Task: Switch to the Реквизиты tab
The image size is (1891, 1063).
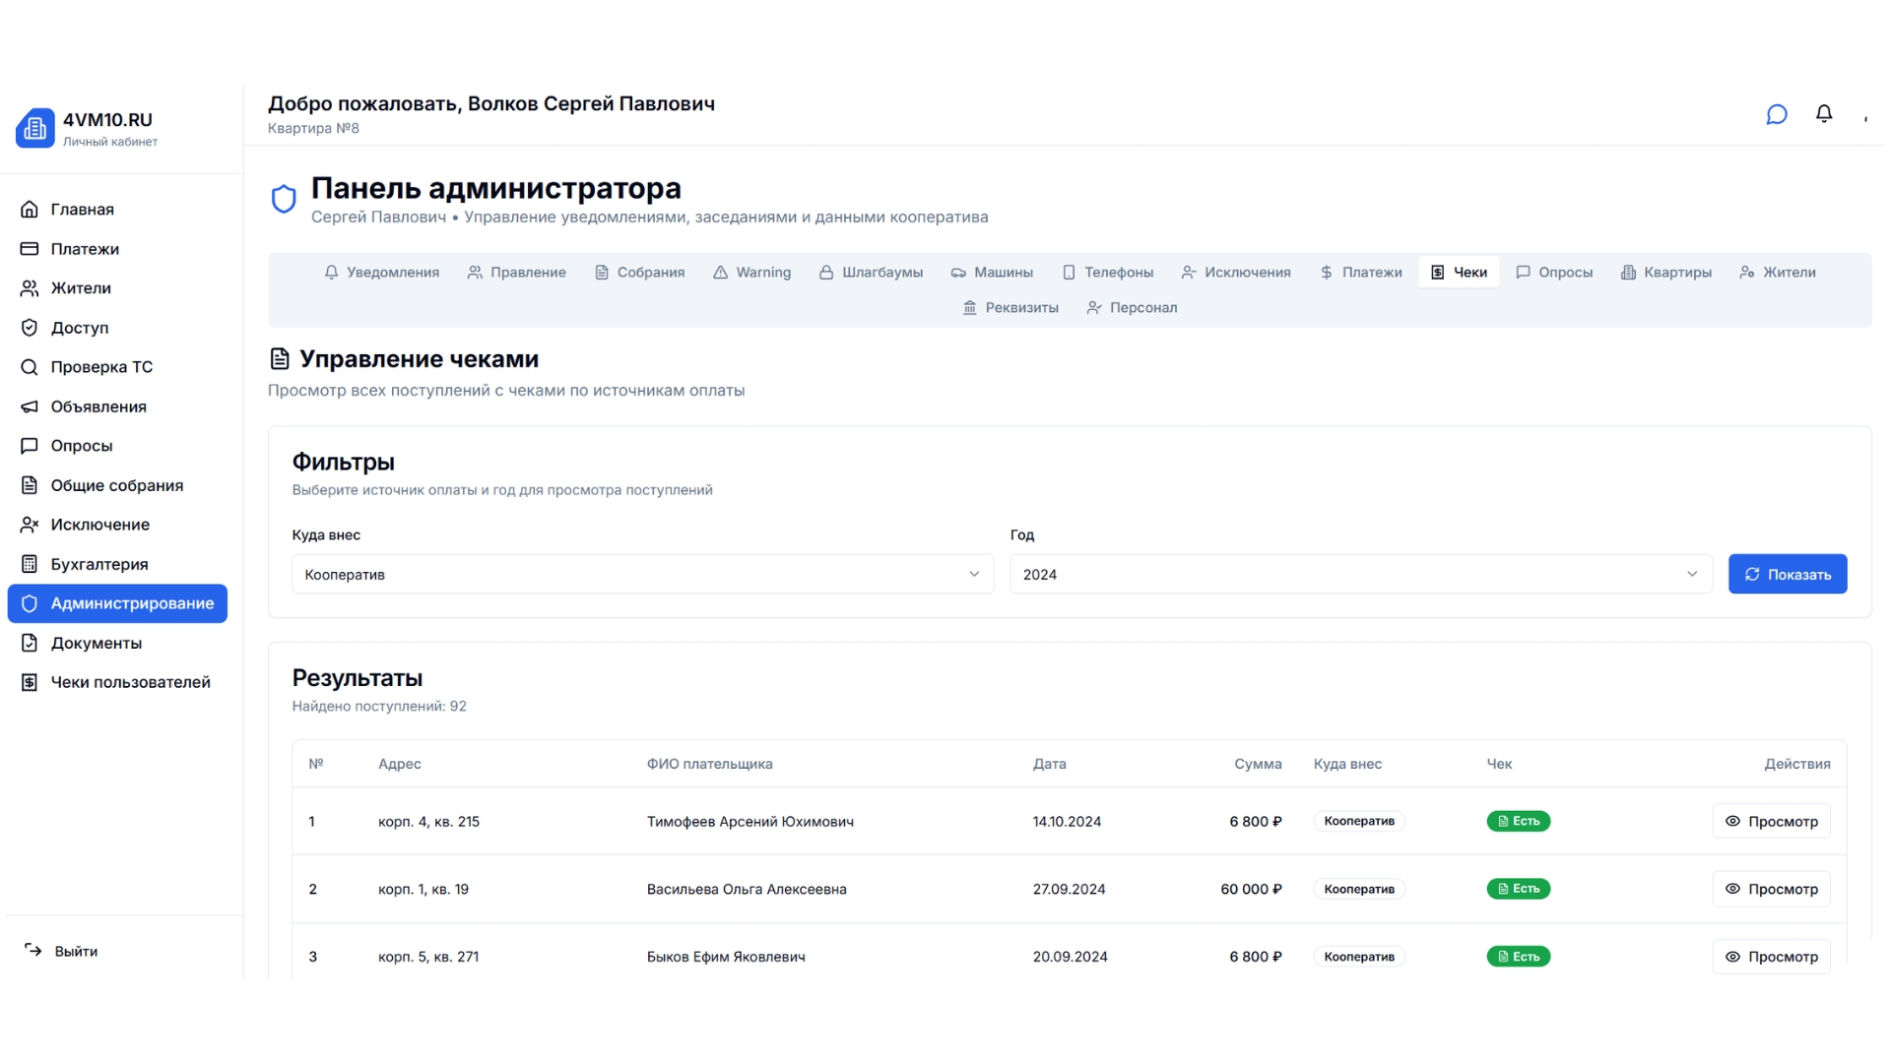Action: pyautogui.click(x=1011, y=307)
